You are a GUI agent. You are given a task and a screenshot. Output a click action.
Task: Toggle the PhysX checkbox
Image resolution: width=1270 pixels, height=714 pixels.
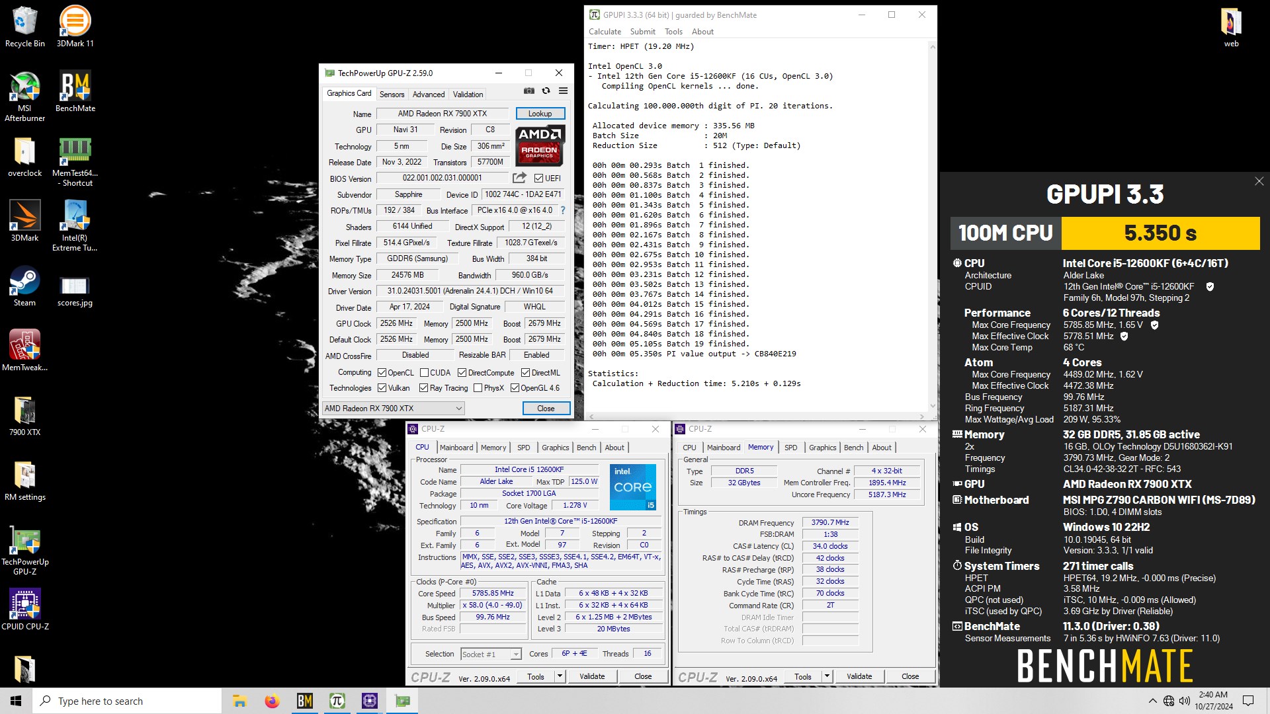point(478,388)
